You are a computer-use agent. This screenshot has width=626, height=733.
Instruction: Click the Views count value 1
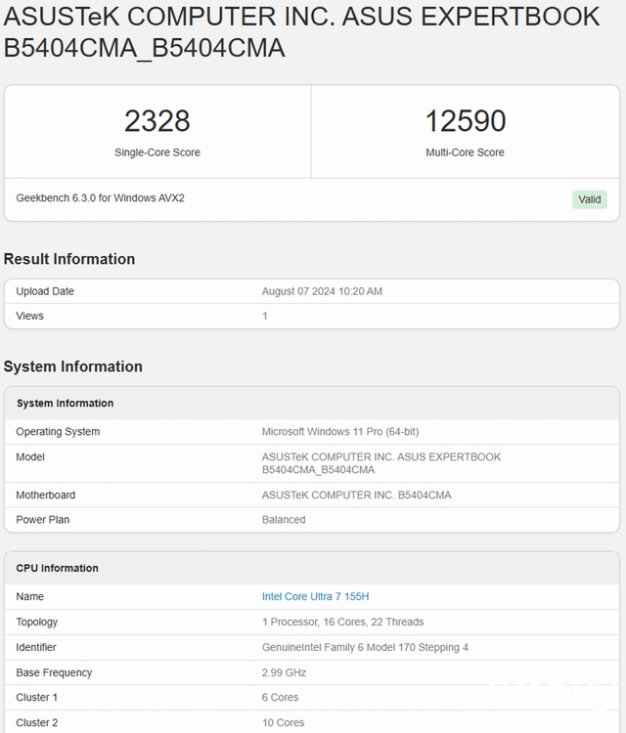pyautogui.click(x=265, y=316)
